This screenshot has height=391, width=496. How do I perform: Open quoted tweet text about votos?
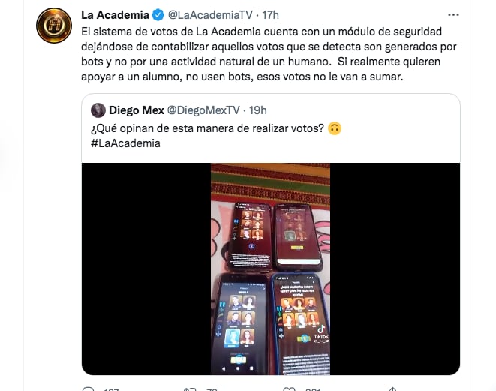point(208,128)
